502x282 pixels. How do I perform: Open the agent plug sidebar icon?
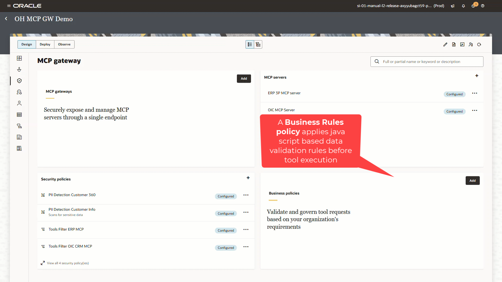(x=19, y=92)
